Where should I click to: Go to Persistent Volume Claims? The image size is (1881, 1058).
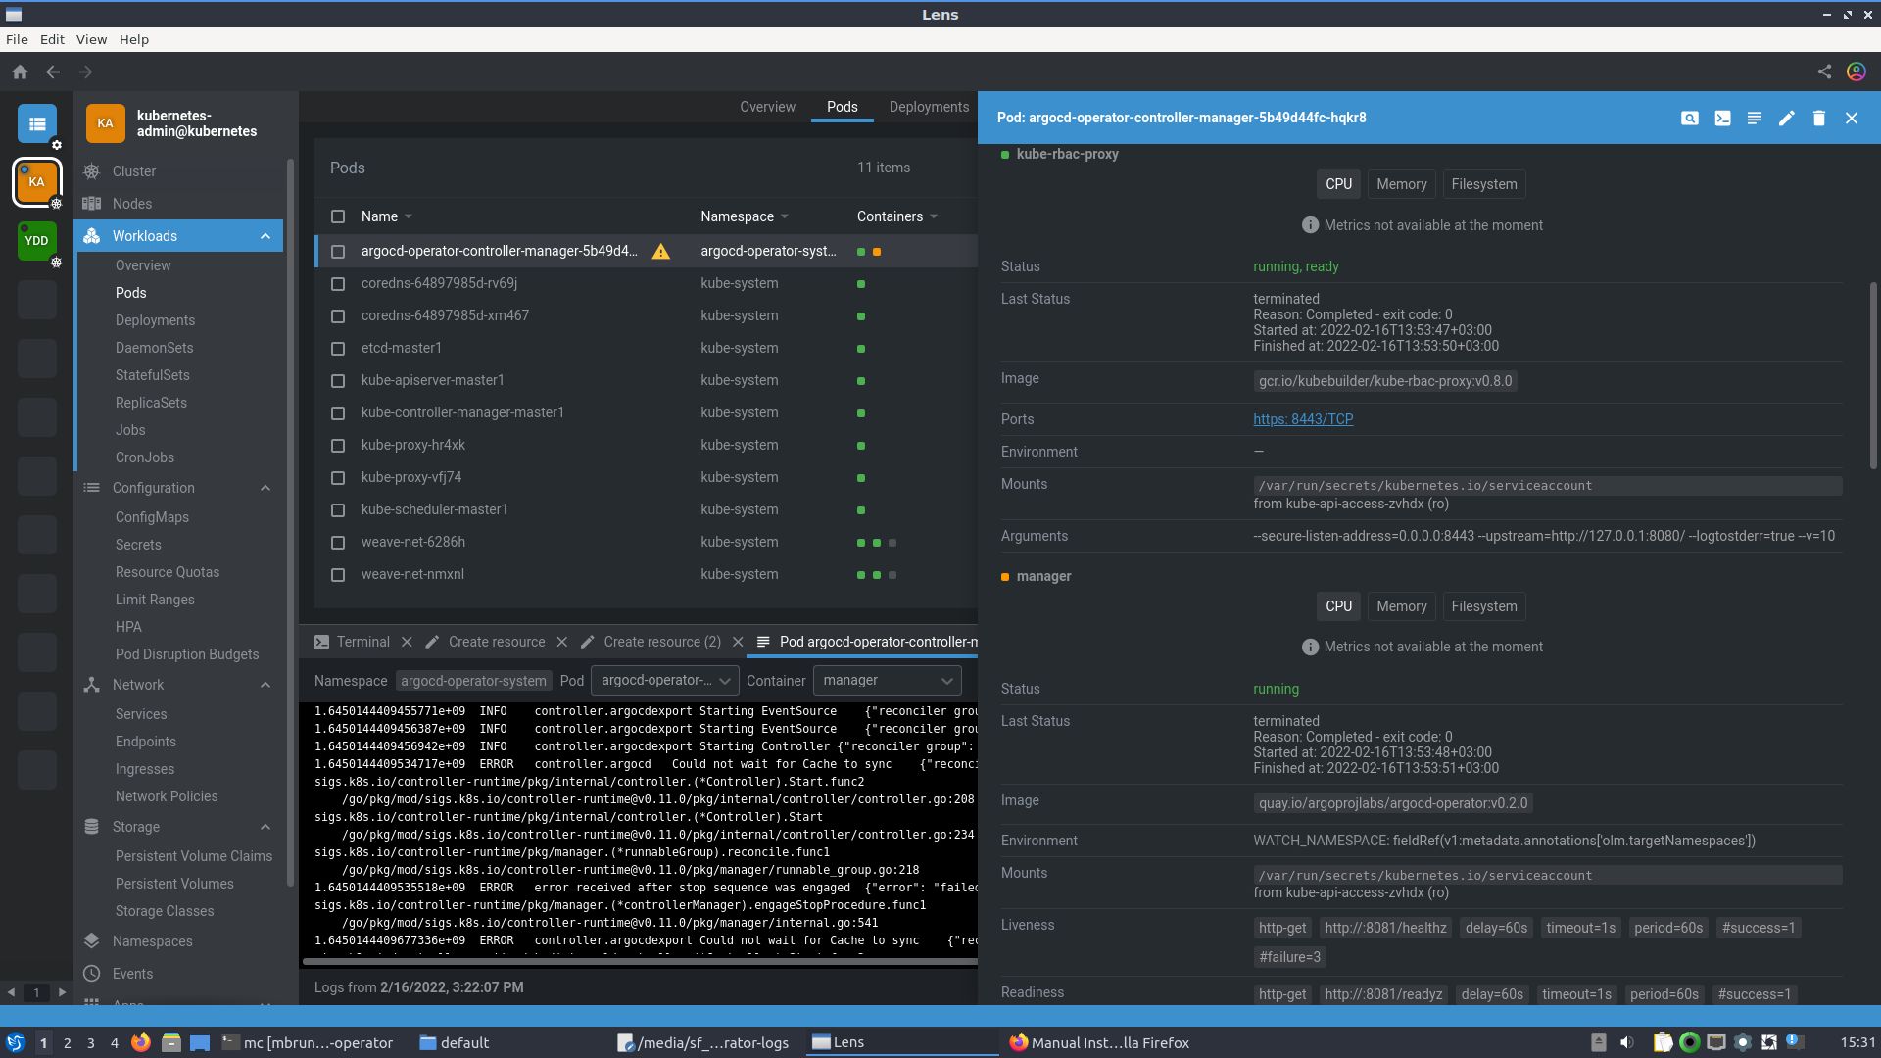[194, 855]
